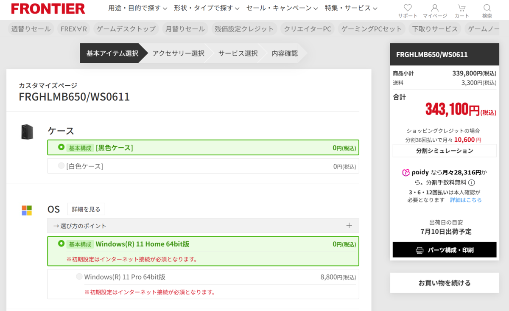This screenshot has width=509, height=311.
Task: Open マイページ account icon
Action: pyautogui.click(x=435, y=8)
